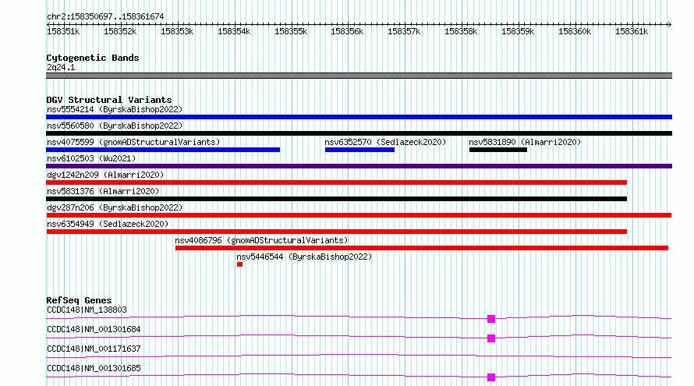This screenshot has width=694, height=386.
Task: Select the nsv6352570 Sedlazeck2020 blue bar
Action: (x=359, y=150)
